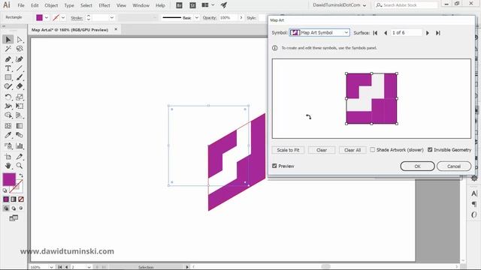The width and height of the screenshot is (481, 270).
Task: Select the Gradient tool
Action: tap(20, 126)
